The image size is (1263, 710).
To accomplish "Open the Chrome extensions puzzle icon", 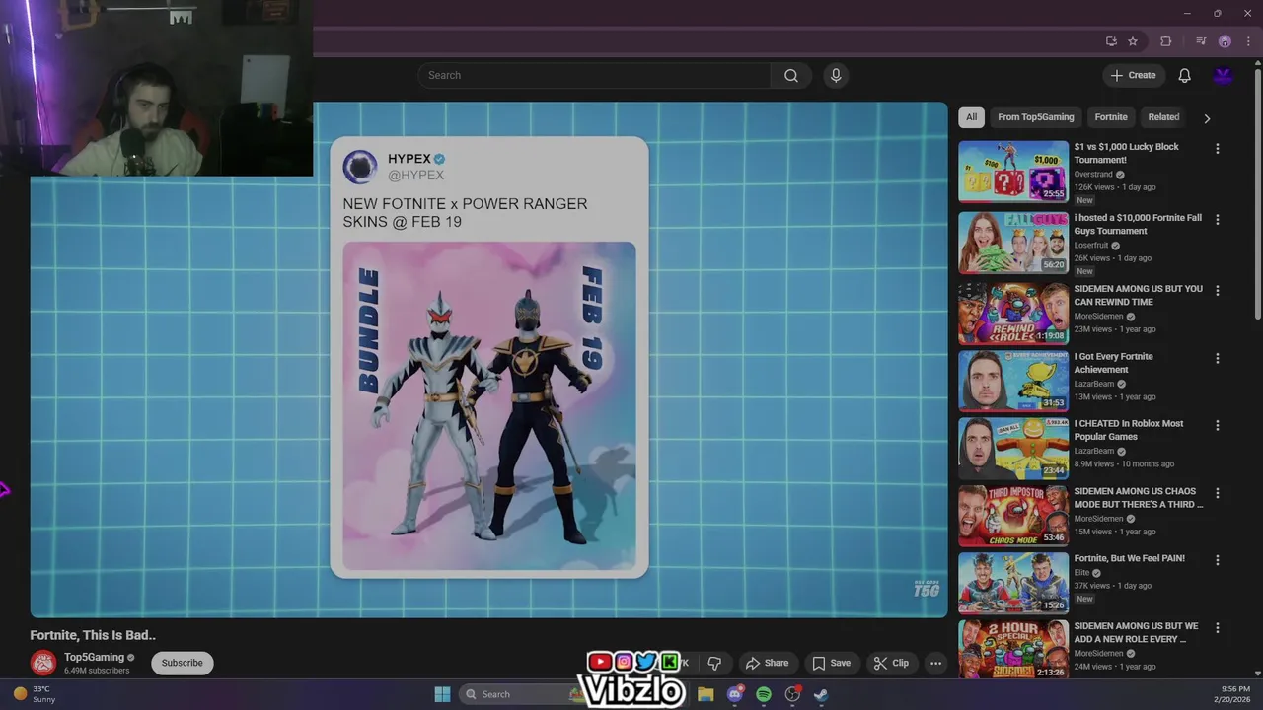I will click(1165, 41).
